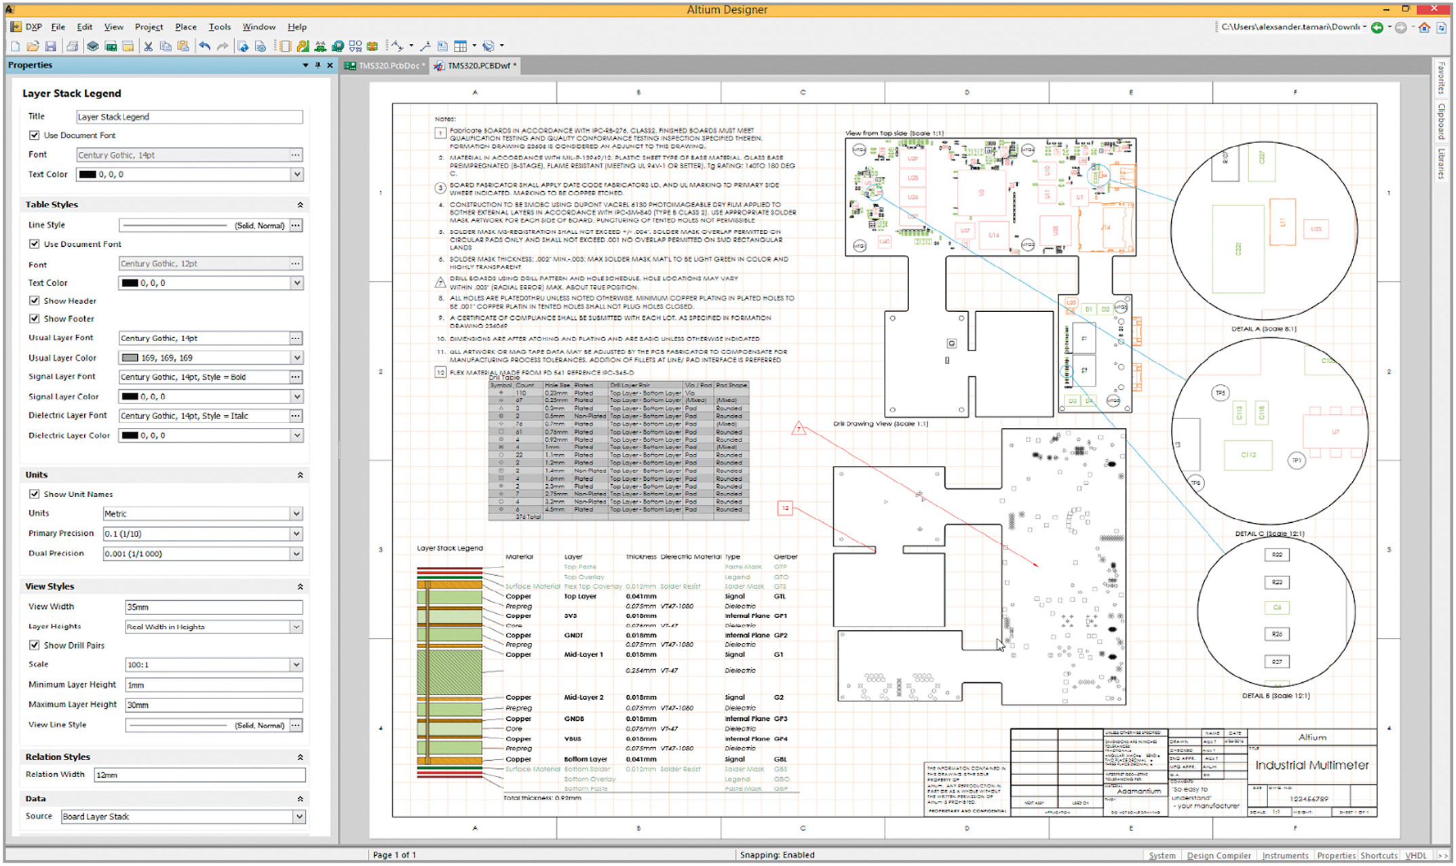Collapse the Units section

[300, 475]
